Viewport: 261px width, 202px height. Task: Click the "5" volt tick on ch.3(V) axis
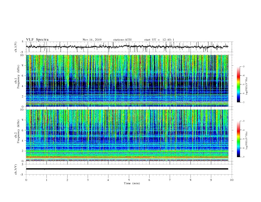point(23,164)
